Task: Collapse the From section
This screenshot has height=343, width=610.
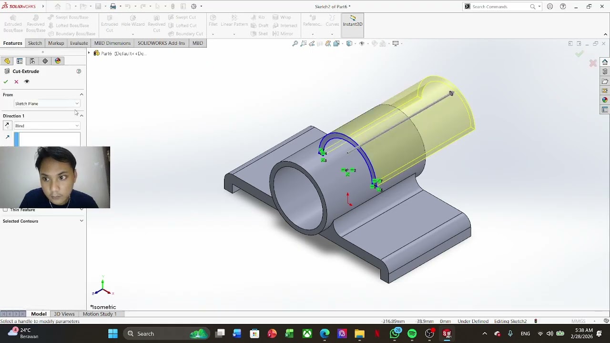Action: coord(81,95)
